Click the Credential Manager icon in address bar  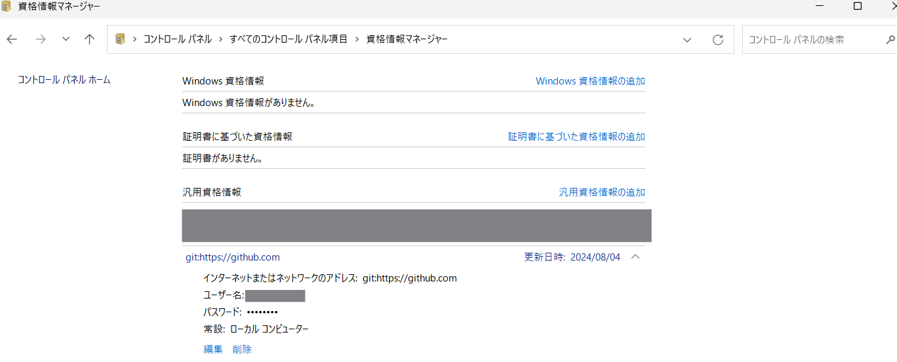tap(120, 39)
